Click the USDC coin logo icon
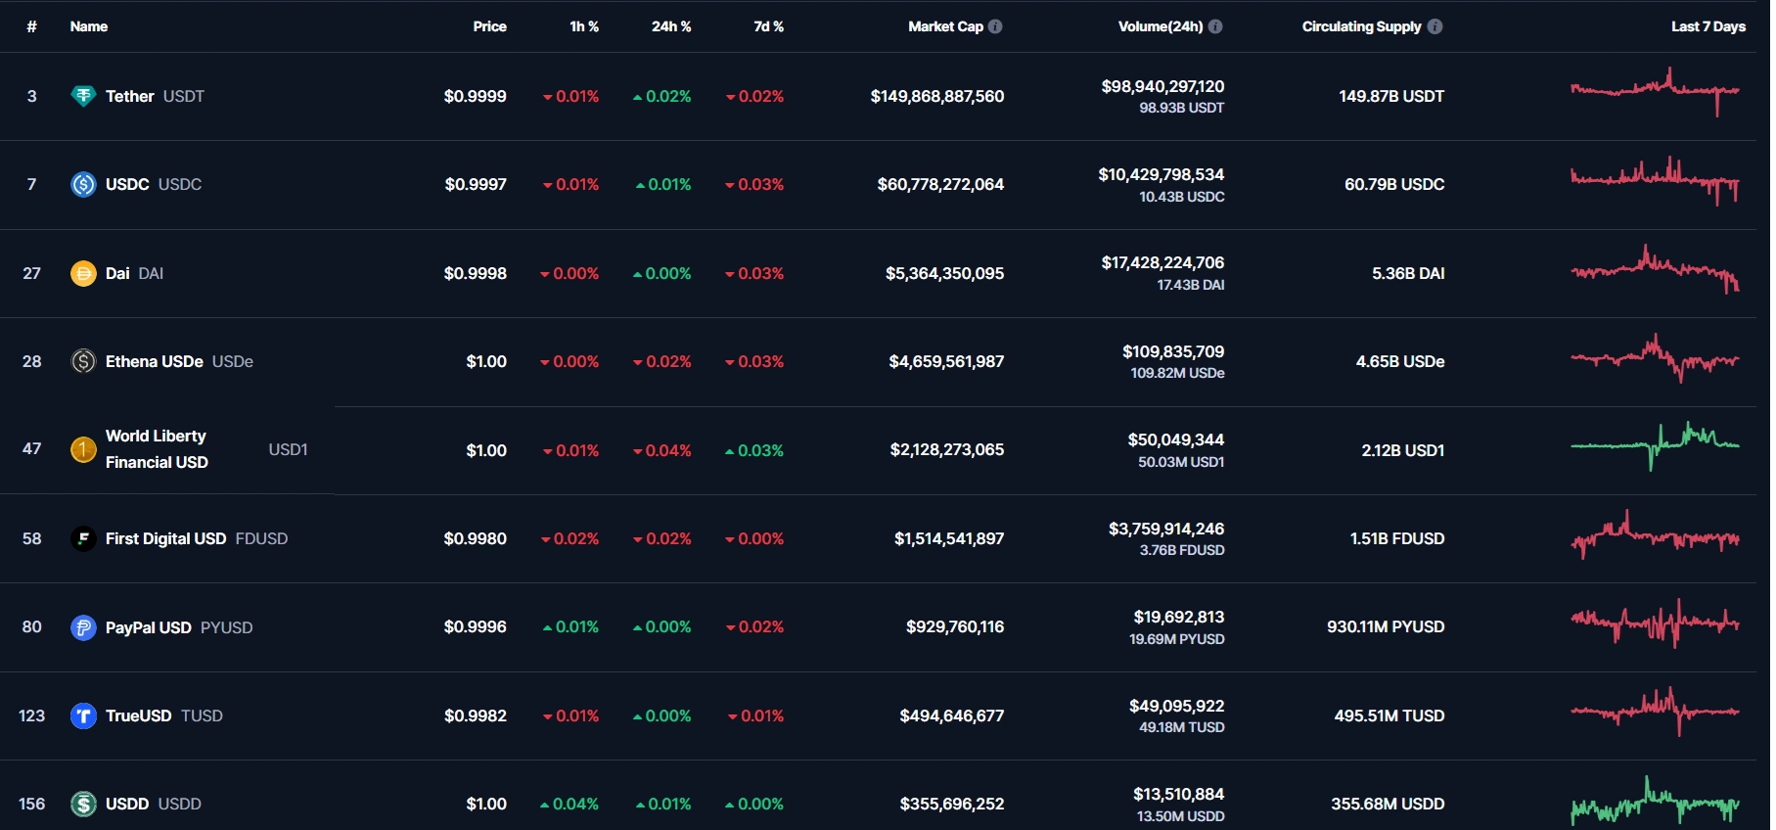This screenshot has height=830, width=1776. [x=83, y=184]
